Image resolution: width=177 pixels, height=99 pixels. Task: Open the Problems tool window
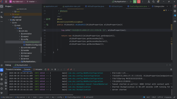[2, 88]
